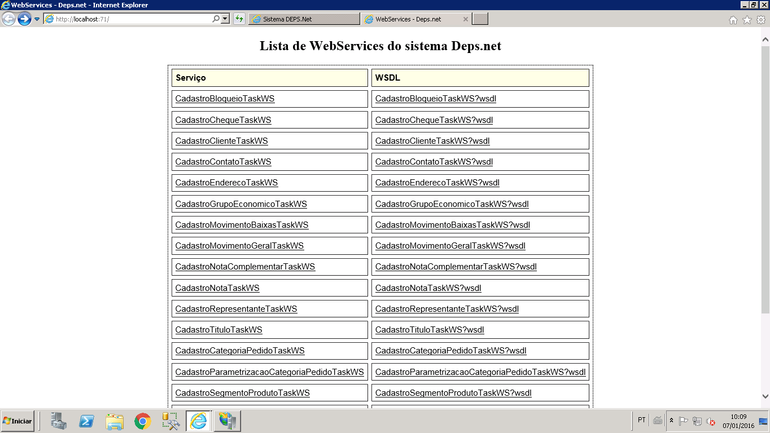
Task: Open CadastroMovimentoBaixasTaskWS service link
Action: pos(242,225)
